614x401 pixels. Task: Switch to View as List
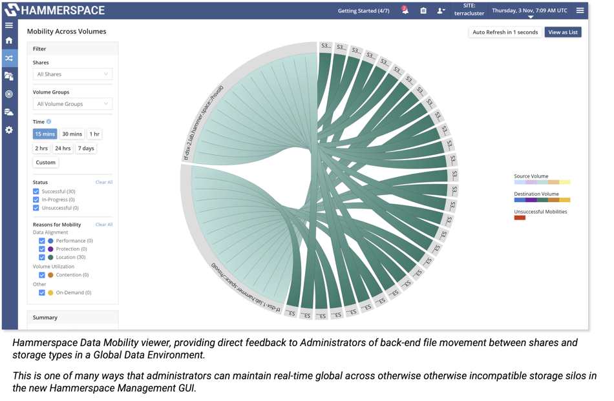[563, 32]
